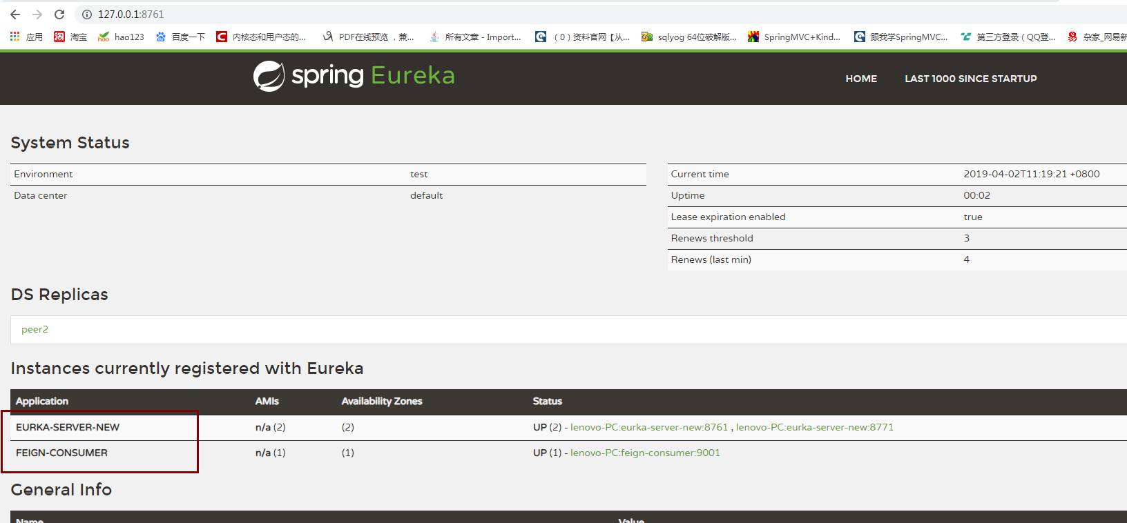Image resolution: width=1127 pixels, height=523 pixels.
Task: Click the Environment value 'test'
Action: click(x=419, y=174)
